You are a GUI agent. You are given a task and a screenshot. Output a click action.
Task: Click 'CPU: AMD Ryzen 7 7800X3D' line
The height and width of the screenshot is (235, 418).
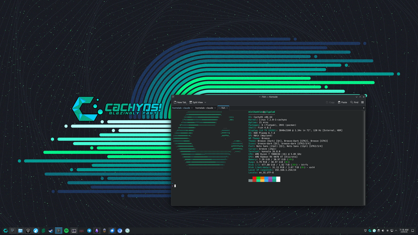point(275,154)
